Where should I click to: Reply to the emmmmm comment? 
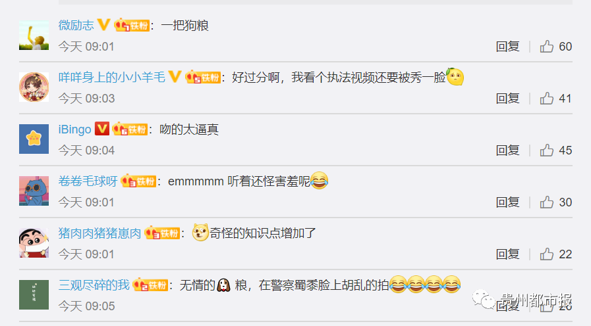507,202
